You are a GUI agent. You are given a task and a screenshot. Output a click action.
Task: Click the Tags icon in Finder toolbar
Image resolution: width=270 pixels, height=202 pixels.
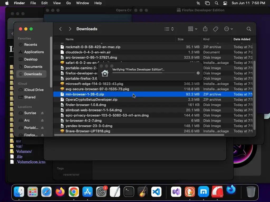click(215, 29)
